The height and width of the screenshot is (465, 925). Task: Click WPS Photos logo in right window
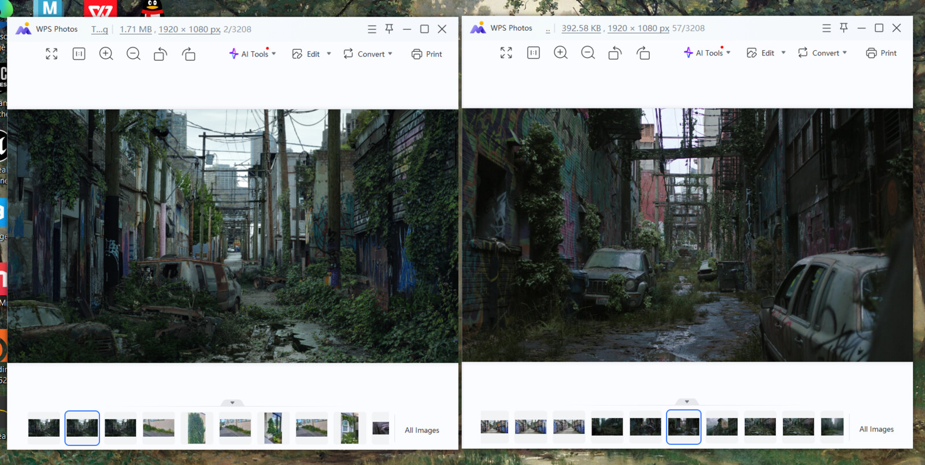click(x=478, y=28)
